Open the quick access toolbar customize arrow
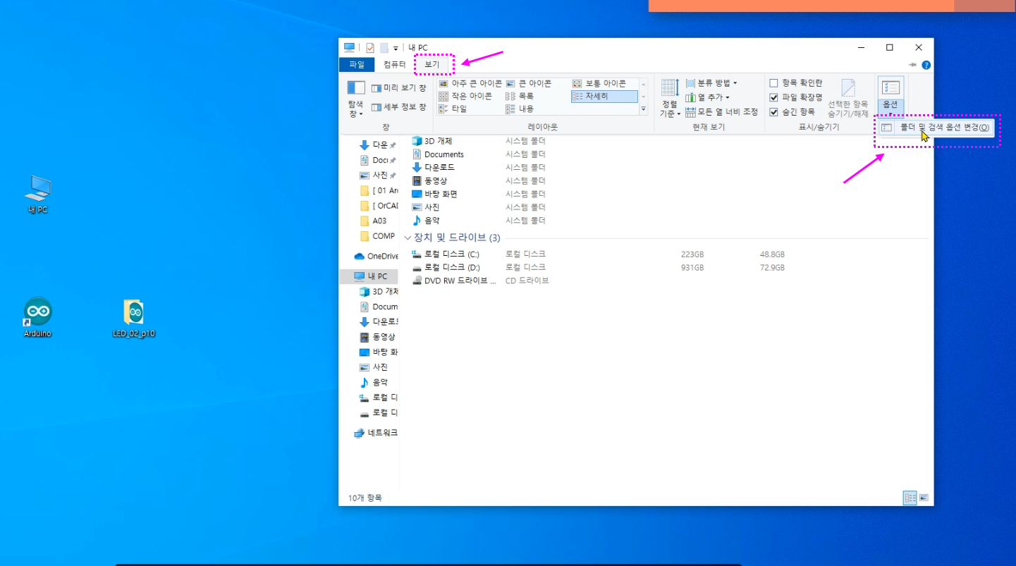 pos(396,49)
